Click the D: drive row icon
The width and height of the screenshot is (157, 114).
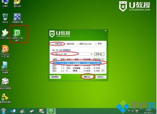click(54, 66)
